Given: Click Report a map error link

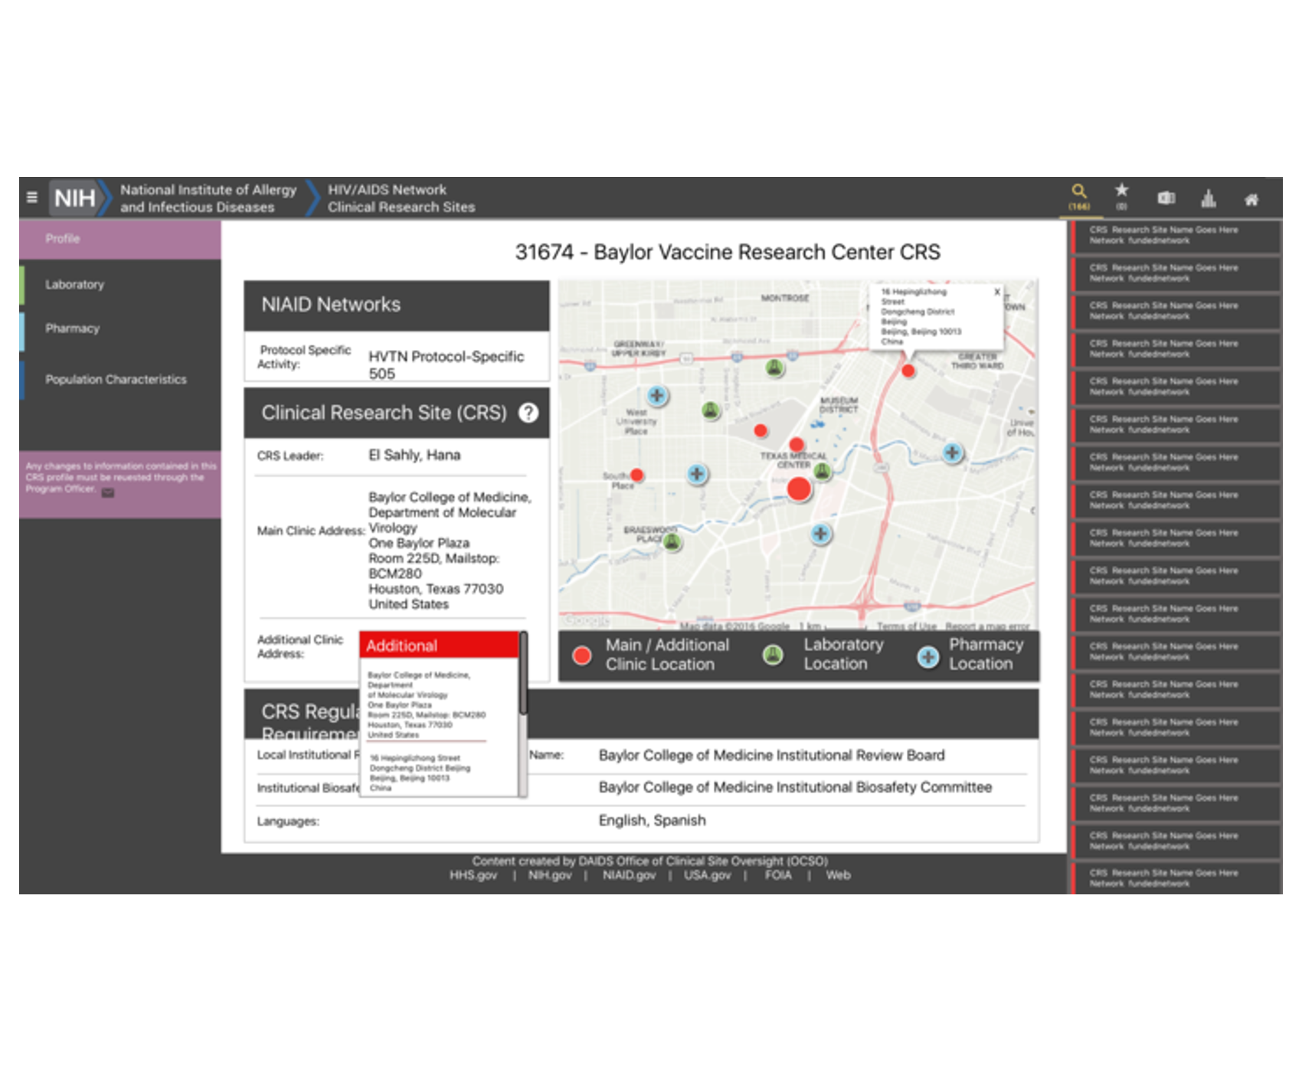Looking at the screenshot, I should tap(987, 626).
